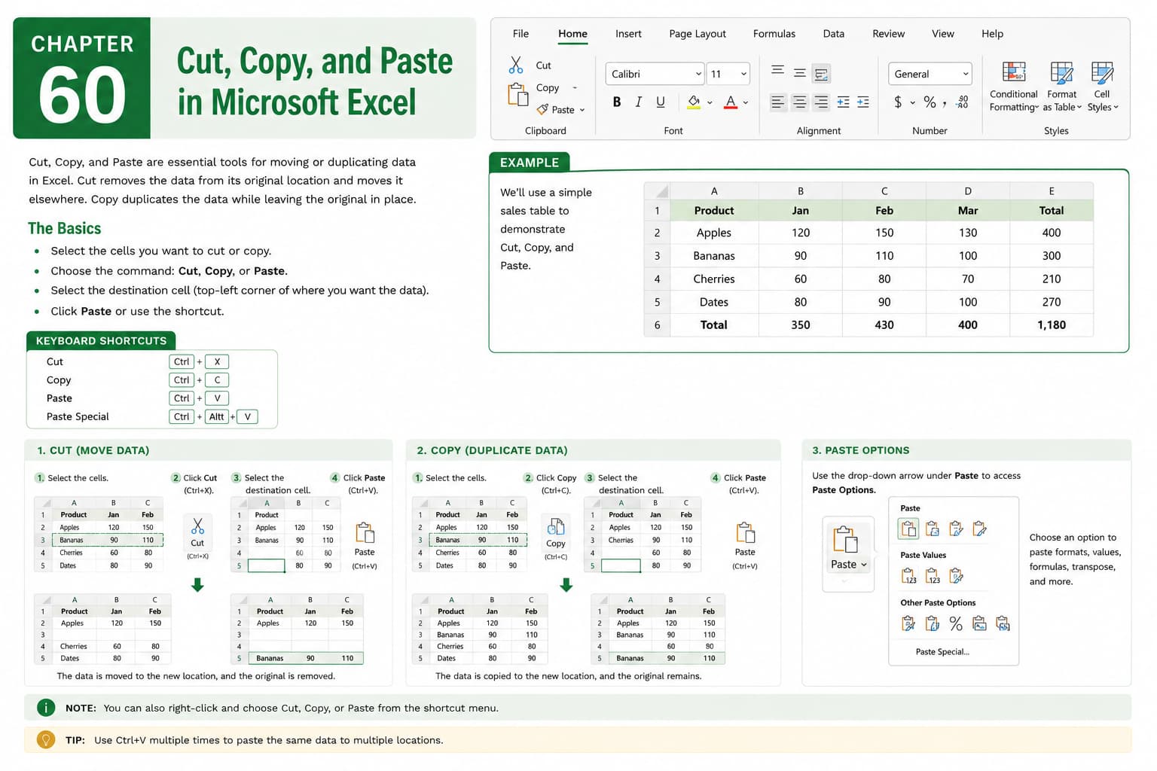Click the brush icon under Paste Values
The image size is (1157, 771).
click(x=956, y=576)
